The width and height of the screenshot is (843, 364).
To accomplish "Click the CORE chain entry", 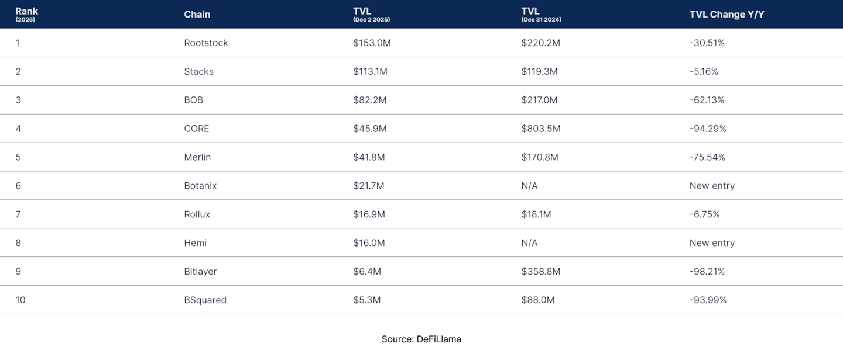I will tap(196, 129).
